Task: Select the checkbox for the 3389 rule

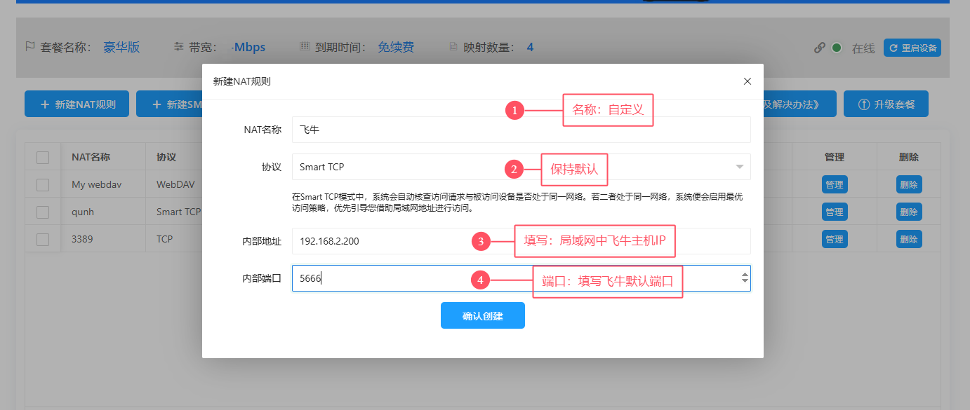Action: pyautogui.click(x=43, y=239)
